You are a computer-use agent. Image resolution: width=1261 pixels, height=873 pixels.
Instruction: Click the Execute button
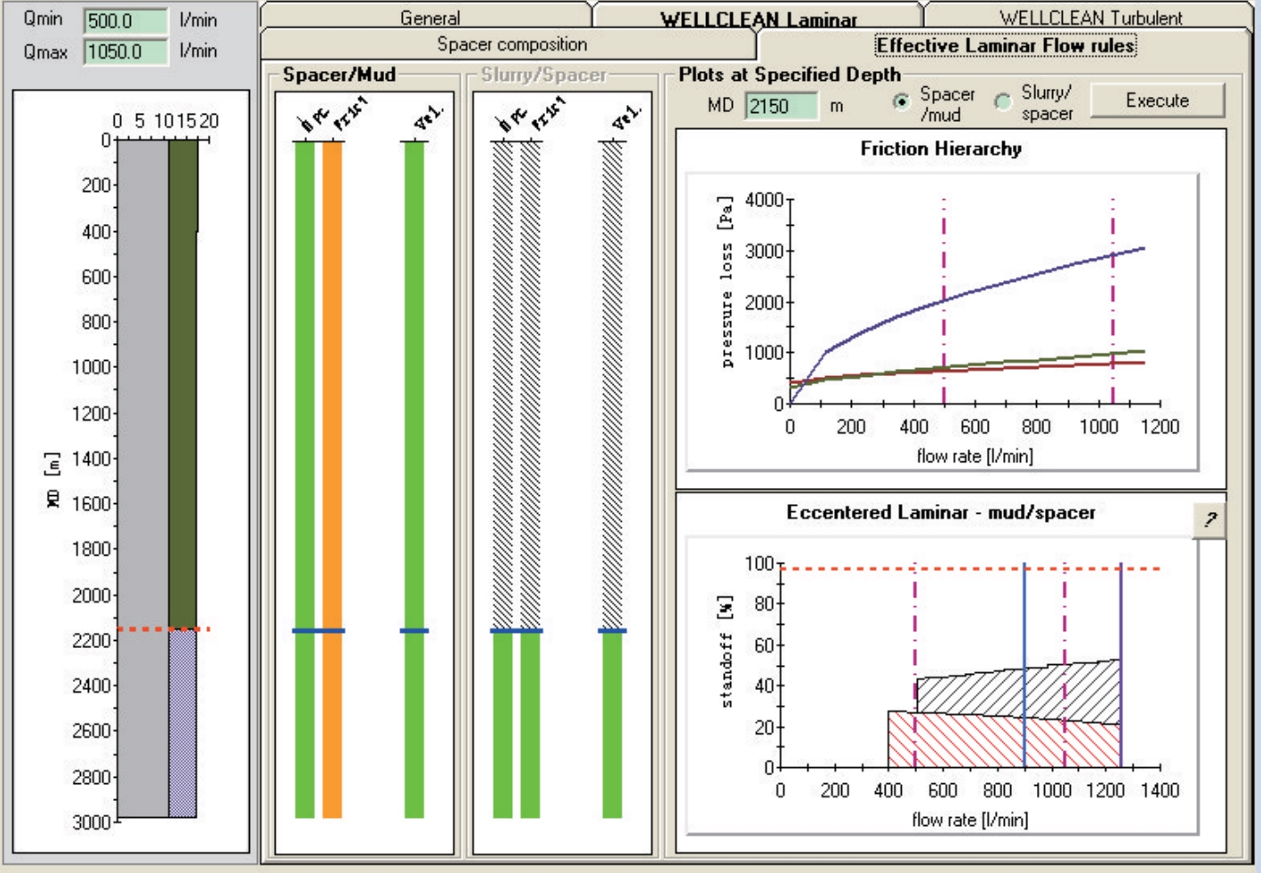tap(1157, 100)
